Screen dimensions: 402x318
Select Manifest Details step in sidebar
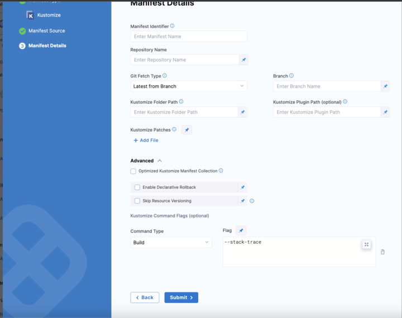(47, 46)
